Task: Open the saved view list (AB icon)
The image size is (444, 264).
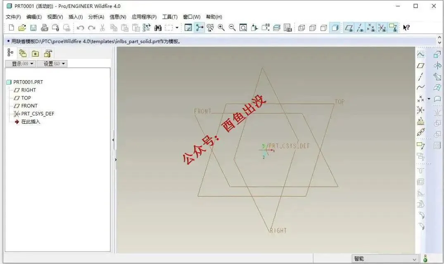Action: click(x=266, y=27)
